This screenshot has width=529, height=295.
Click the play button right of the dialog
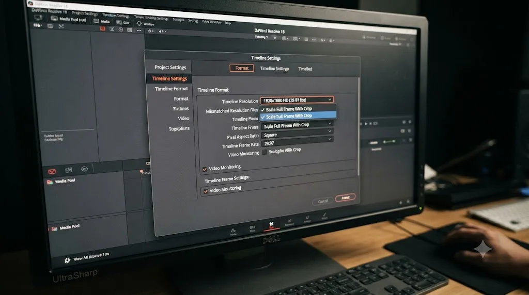(366, 124)
